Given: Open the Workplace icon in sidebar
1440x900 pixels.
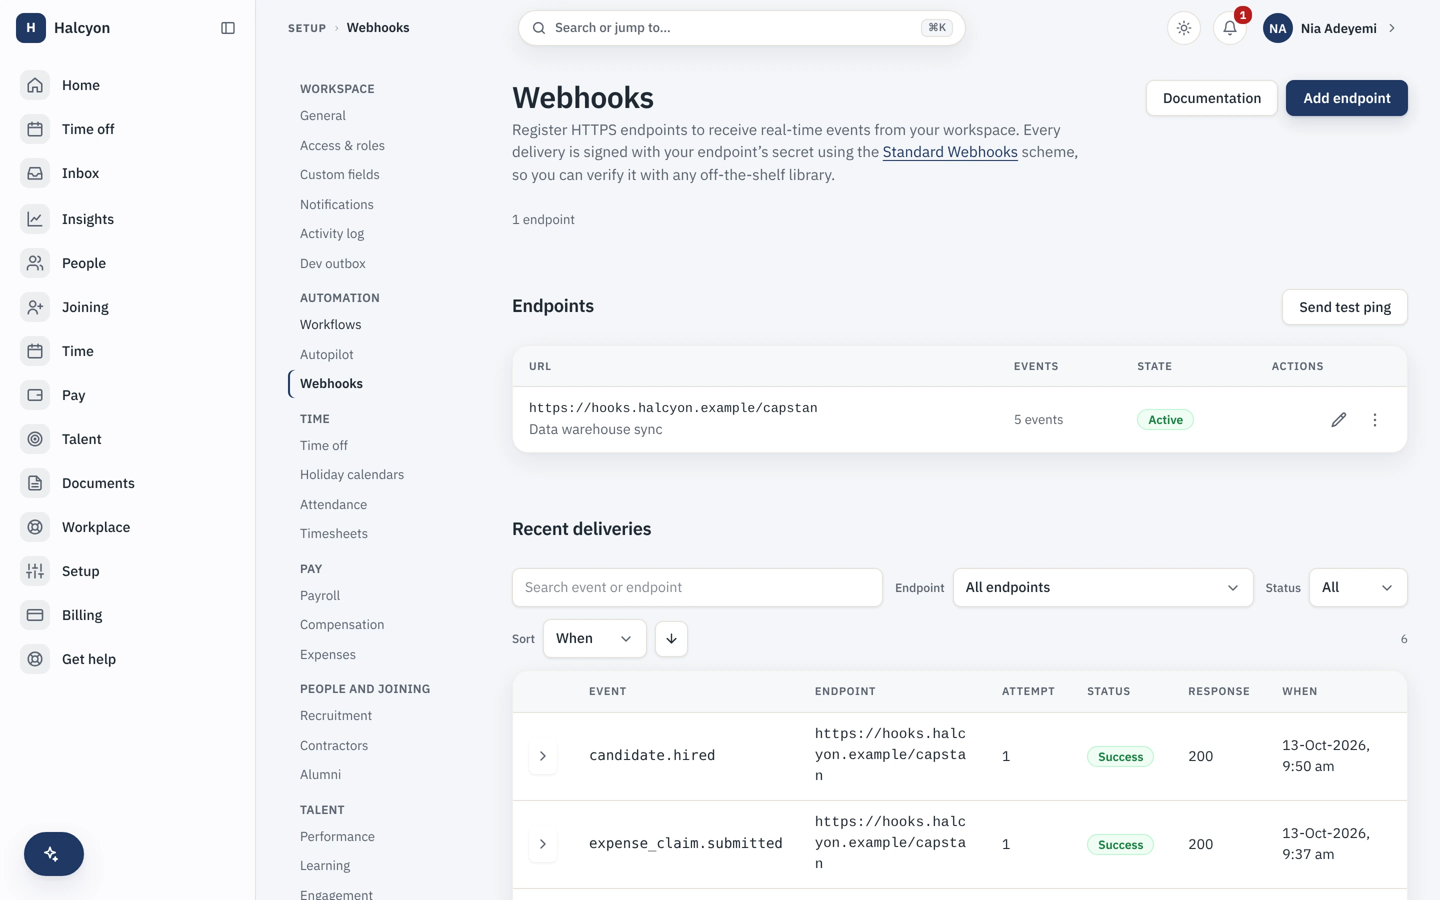Looking at the screenshot, I should pyautogui.click(x=35, y=527).
